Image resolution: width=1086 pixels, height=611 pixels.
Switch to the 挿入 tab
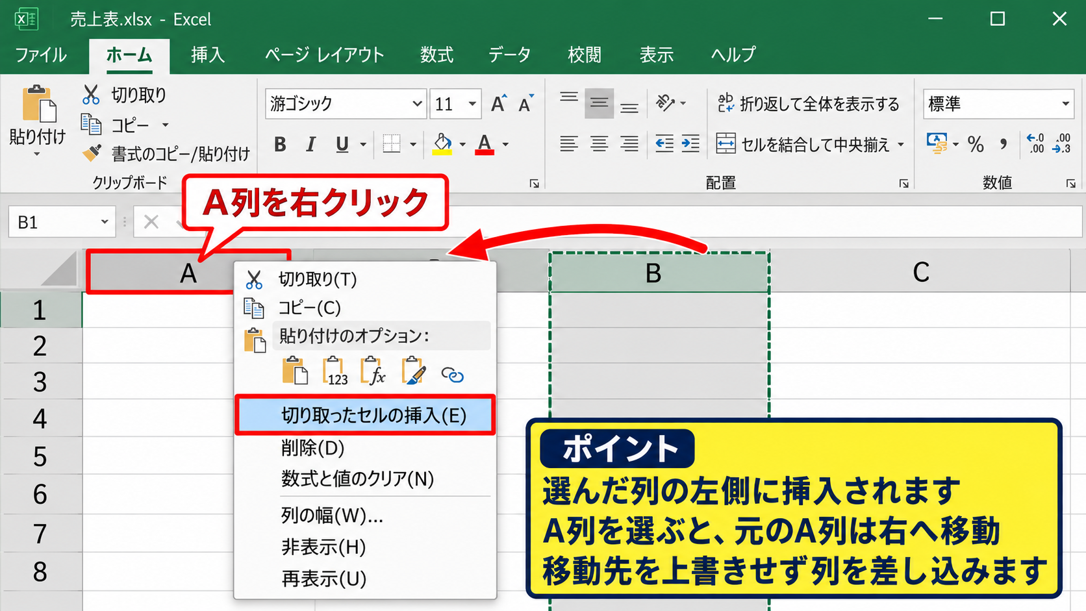[x=208, y=55]
